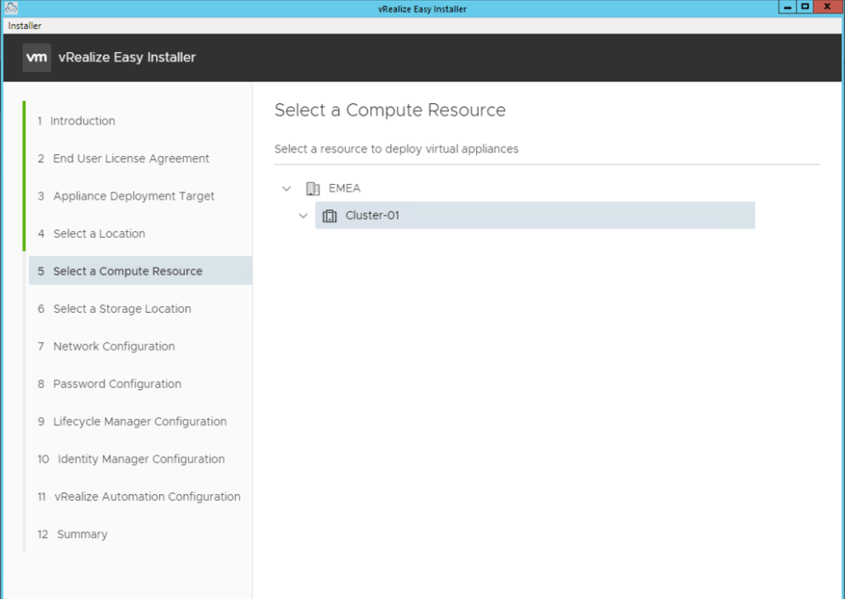Open the Installer menu
This screenshot has width=845, height=599.
tap(25, 26)
